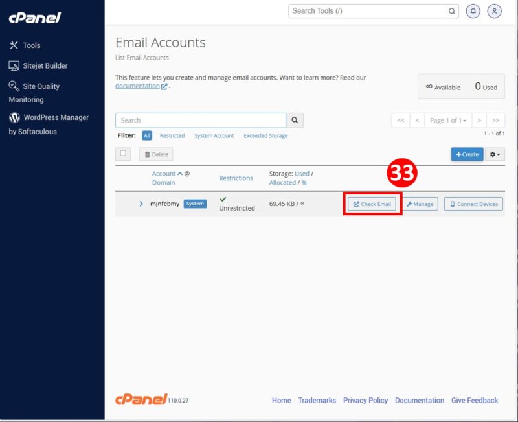Open the Check Email button for mjnfebmy
518x422 pixels.
pos(371,204)
